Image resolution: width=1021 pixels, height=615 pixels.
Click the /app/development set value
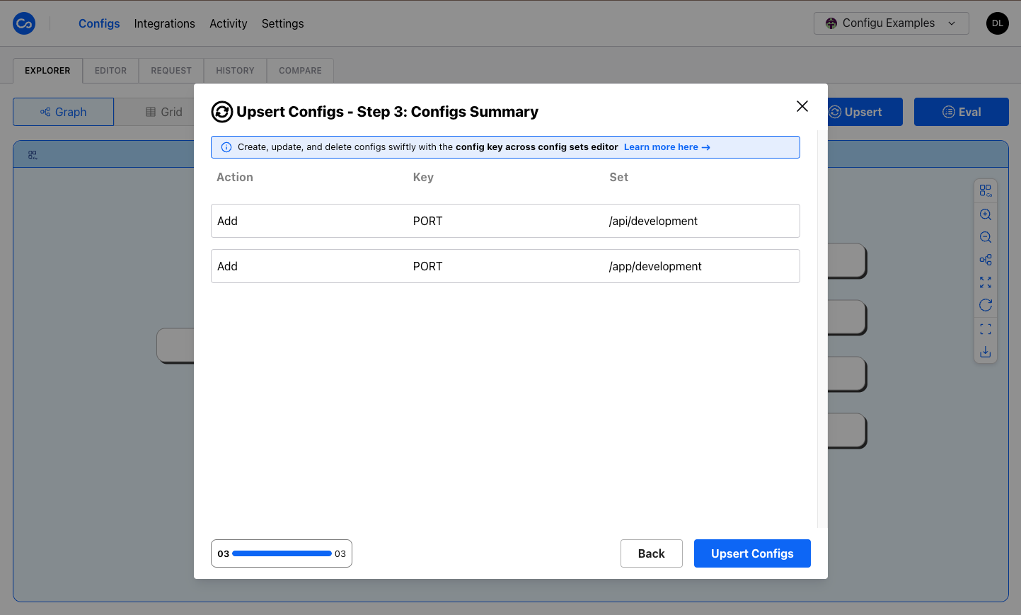655,266
